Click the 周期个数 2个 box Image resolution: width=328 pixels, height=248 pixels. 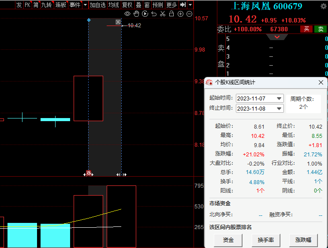(303, 104)
